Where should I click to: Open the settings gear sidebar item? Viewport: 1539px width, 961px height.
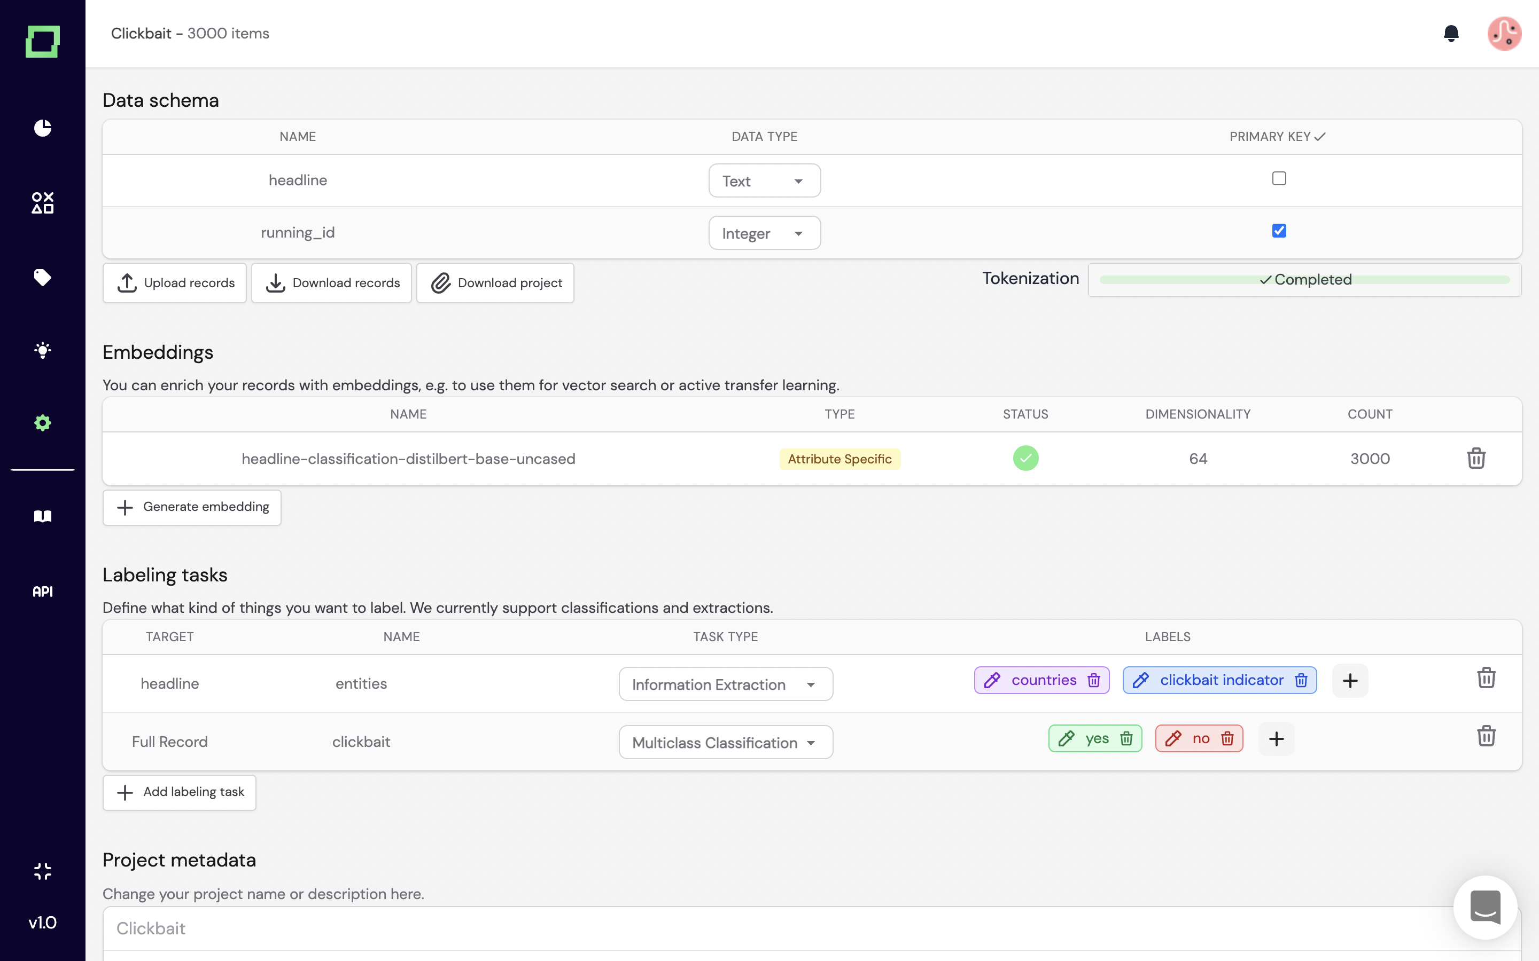pyautogui.click(x=43, y=423)
